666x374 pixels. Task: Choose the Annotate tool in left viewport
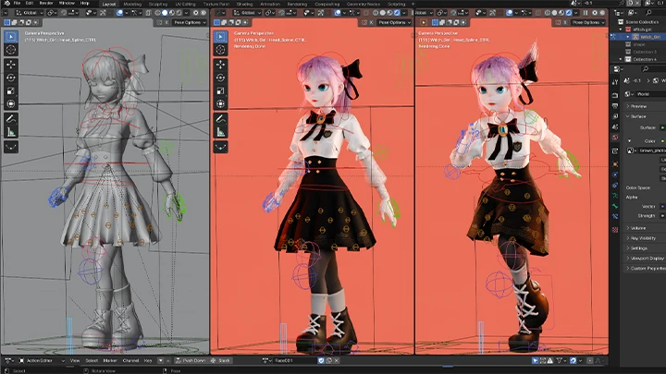pos(11,119)
